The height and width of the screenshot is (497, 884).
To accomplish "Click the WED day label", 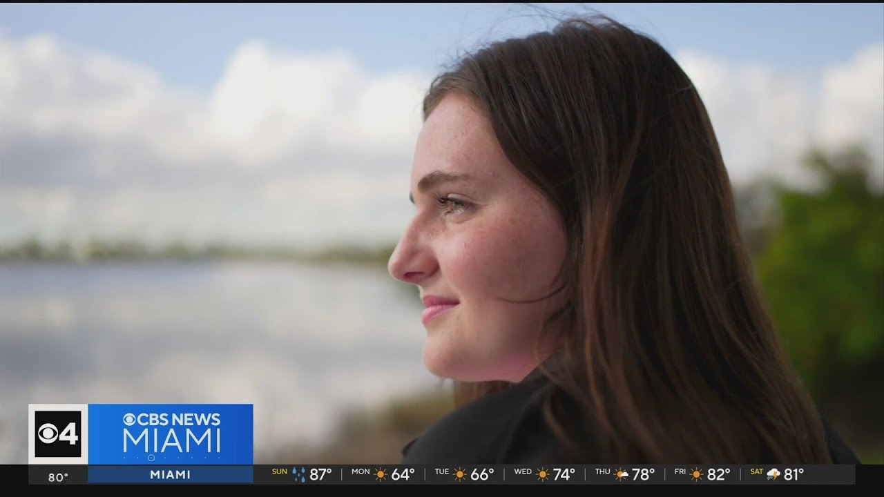I will coord(523,471).
